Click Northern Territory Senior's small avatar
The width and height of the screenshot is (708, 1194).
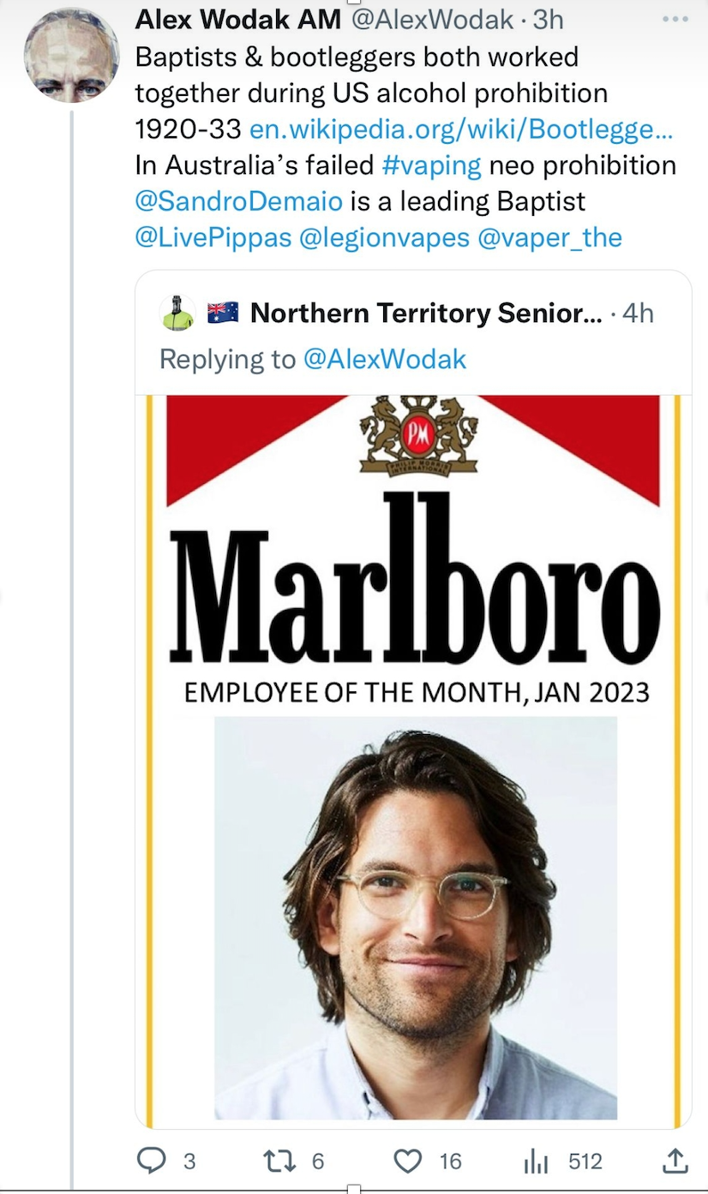[177, 313]
